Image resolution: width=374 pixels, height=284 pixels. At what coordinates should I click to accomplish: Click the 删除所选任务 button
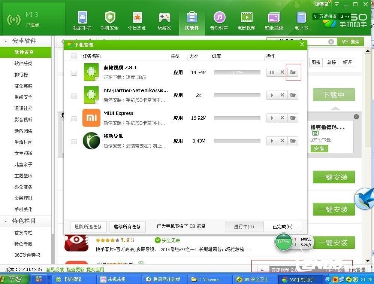(88, 226)
